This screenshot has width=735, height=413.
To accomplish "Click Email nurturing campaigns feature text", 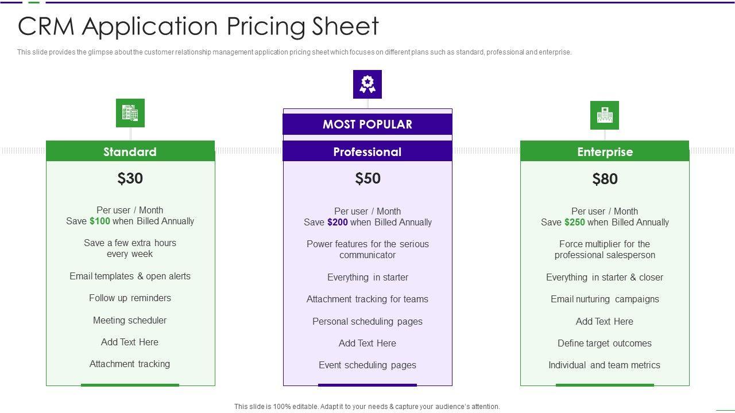I will pos(605,299).
